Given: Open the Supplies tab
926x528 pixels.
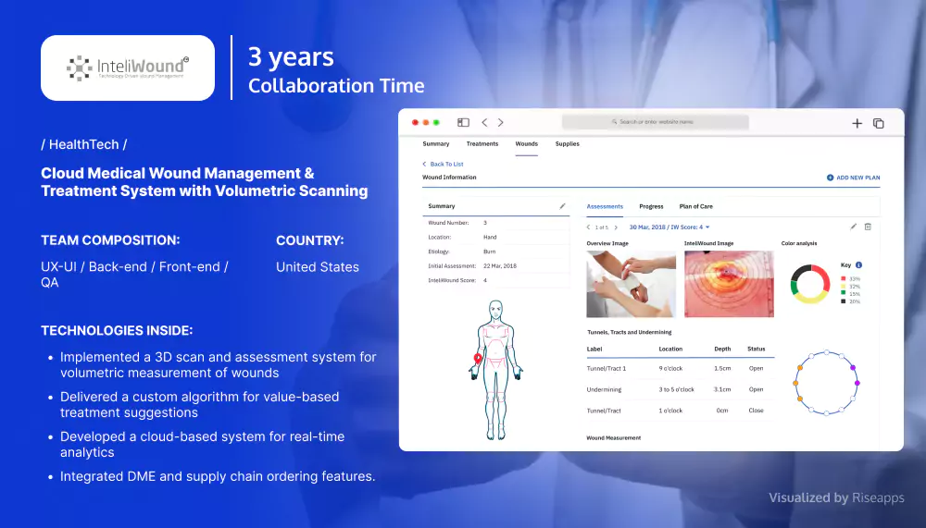Looking at the screenshot, I should [567, 144].
